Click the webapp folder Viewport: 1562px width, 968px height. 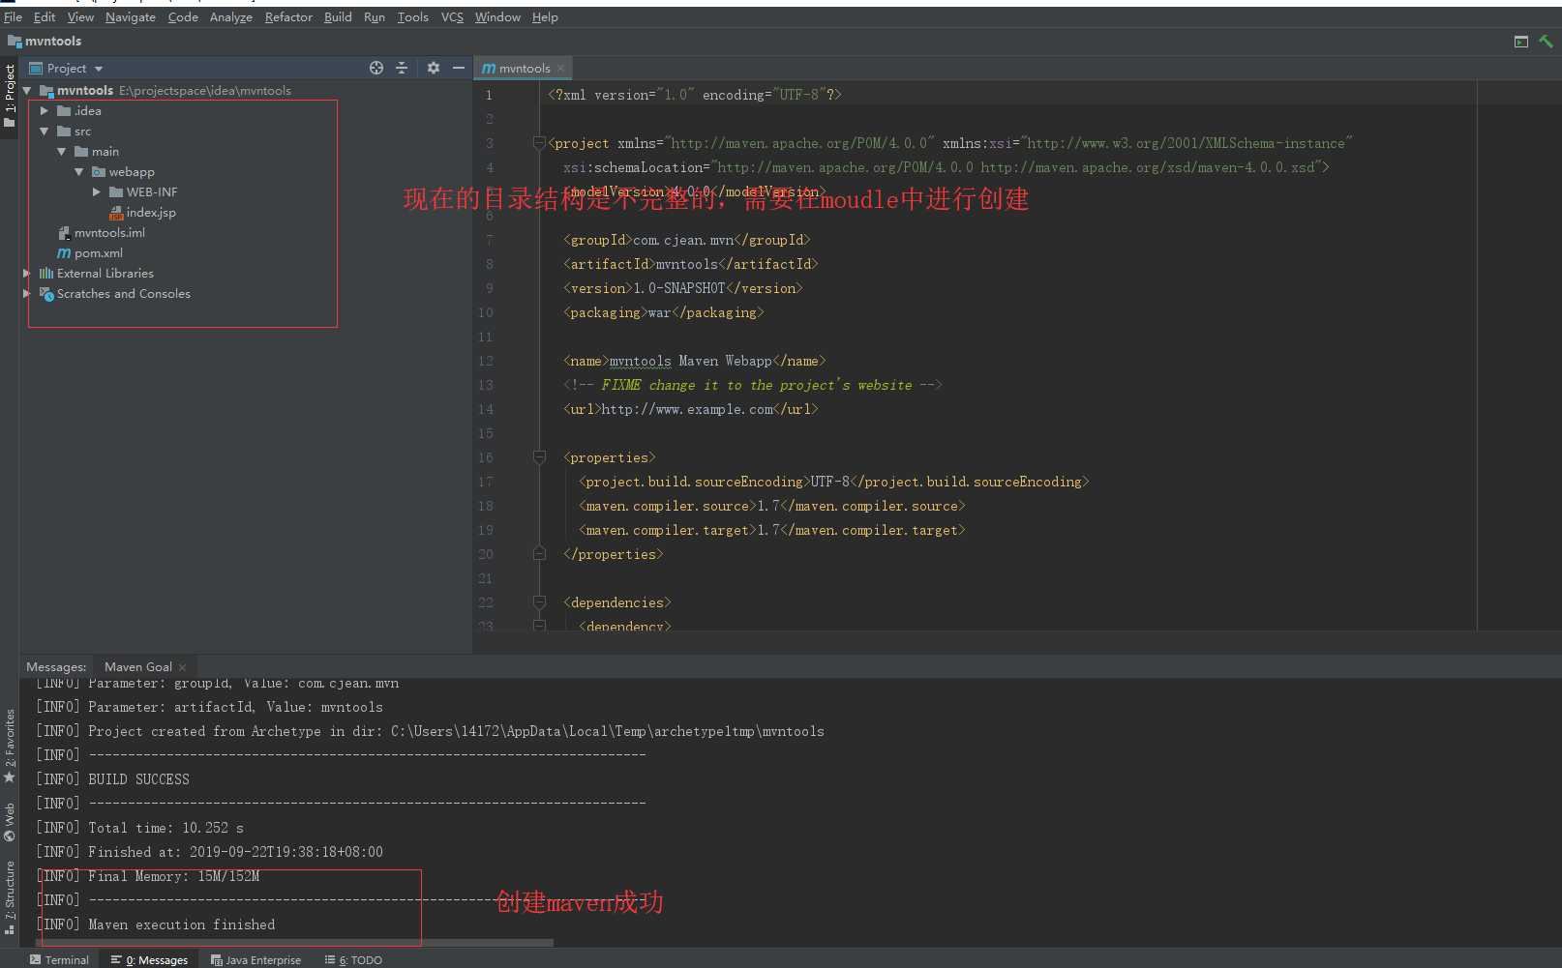[131, 172]
